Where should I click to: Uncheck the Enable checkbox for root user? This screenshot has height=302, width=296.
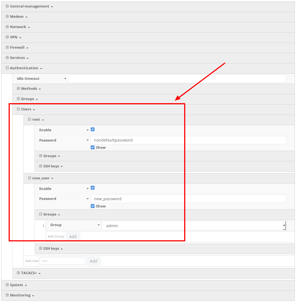coord(93,129)
